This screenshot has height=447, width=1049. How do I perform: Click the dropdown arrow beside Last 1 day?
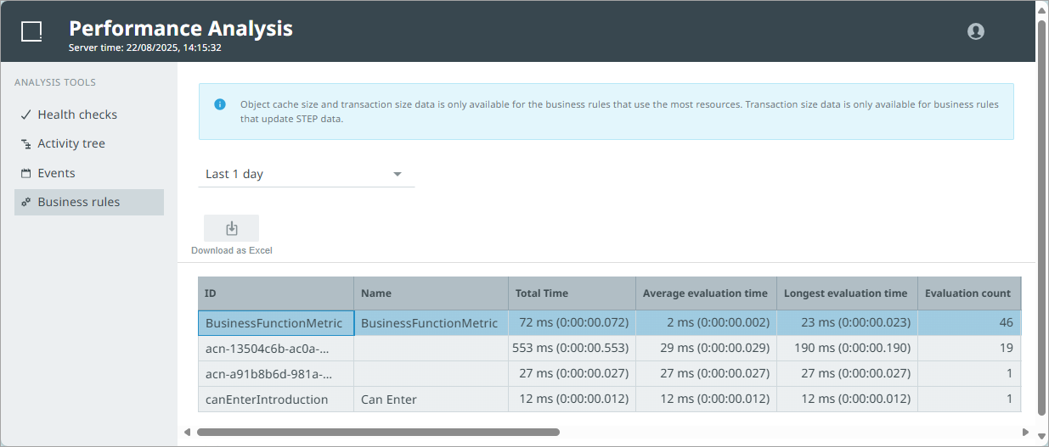pos(397,174)
